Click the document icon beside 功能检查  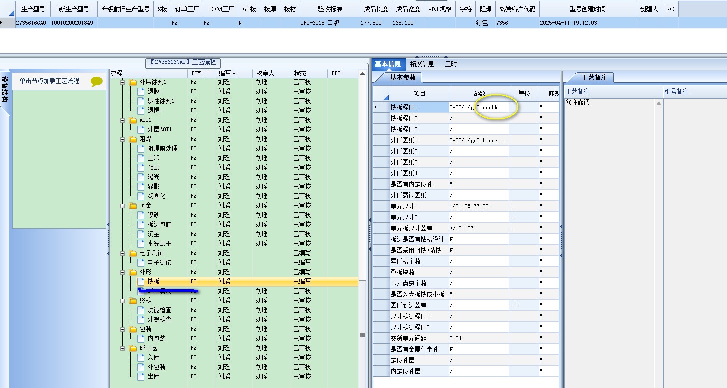[141, 310]
